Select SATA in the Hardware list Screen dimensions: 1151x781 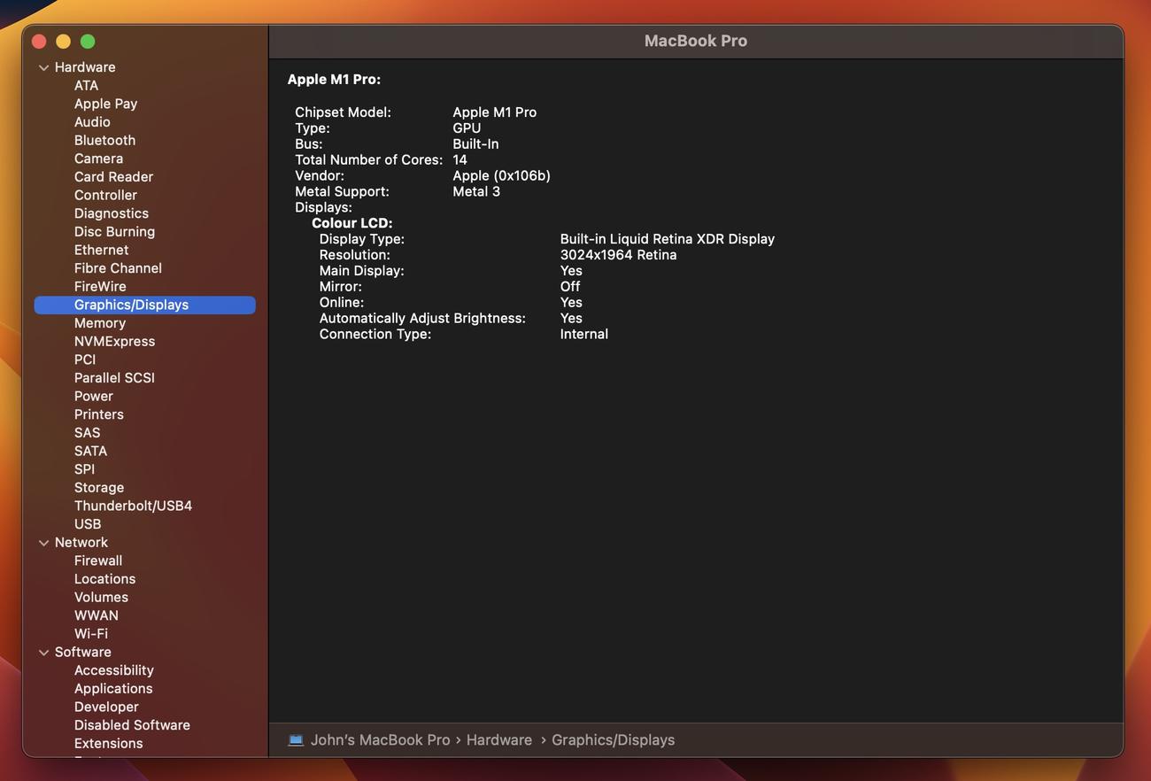tap(90, 452)
